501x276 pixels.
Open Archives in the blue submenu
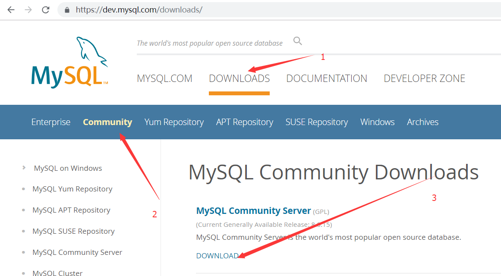[x=422, y=122]
